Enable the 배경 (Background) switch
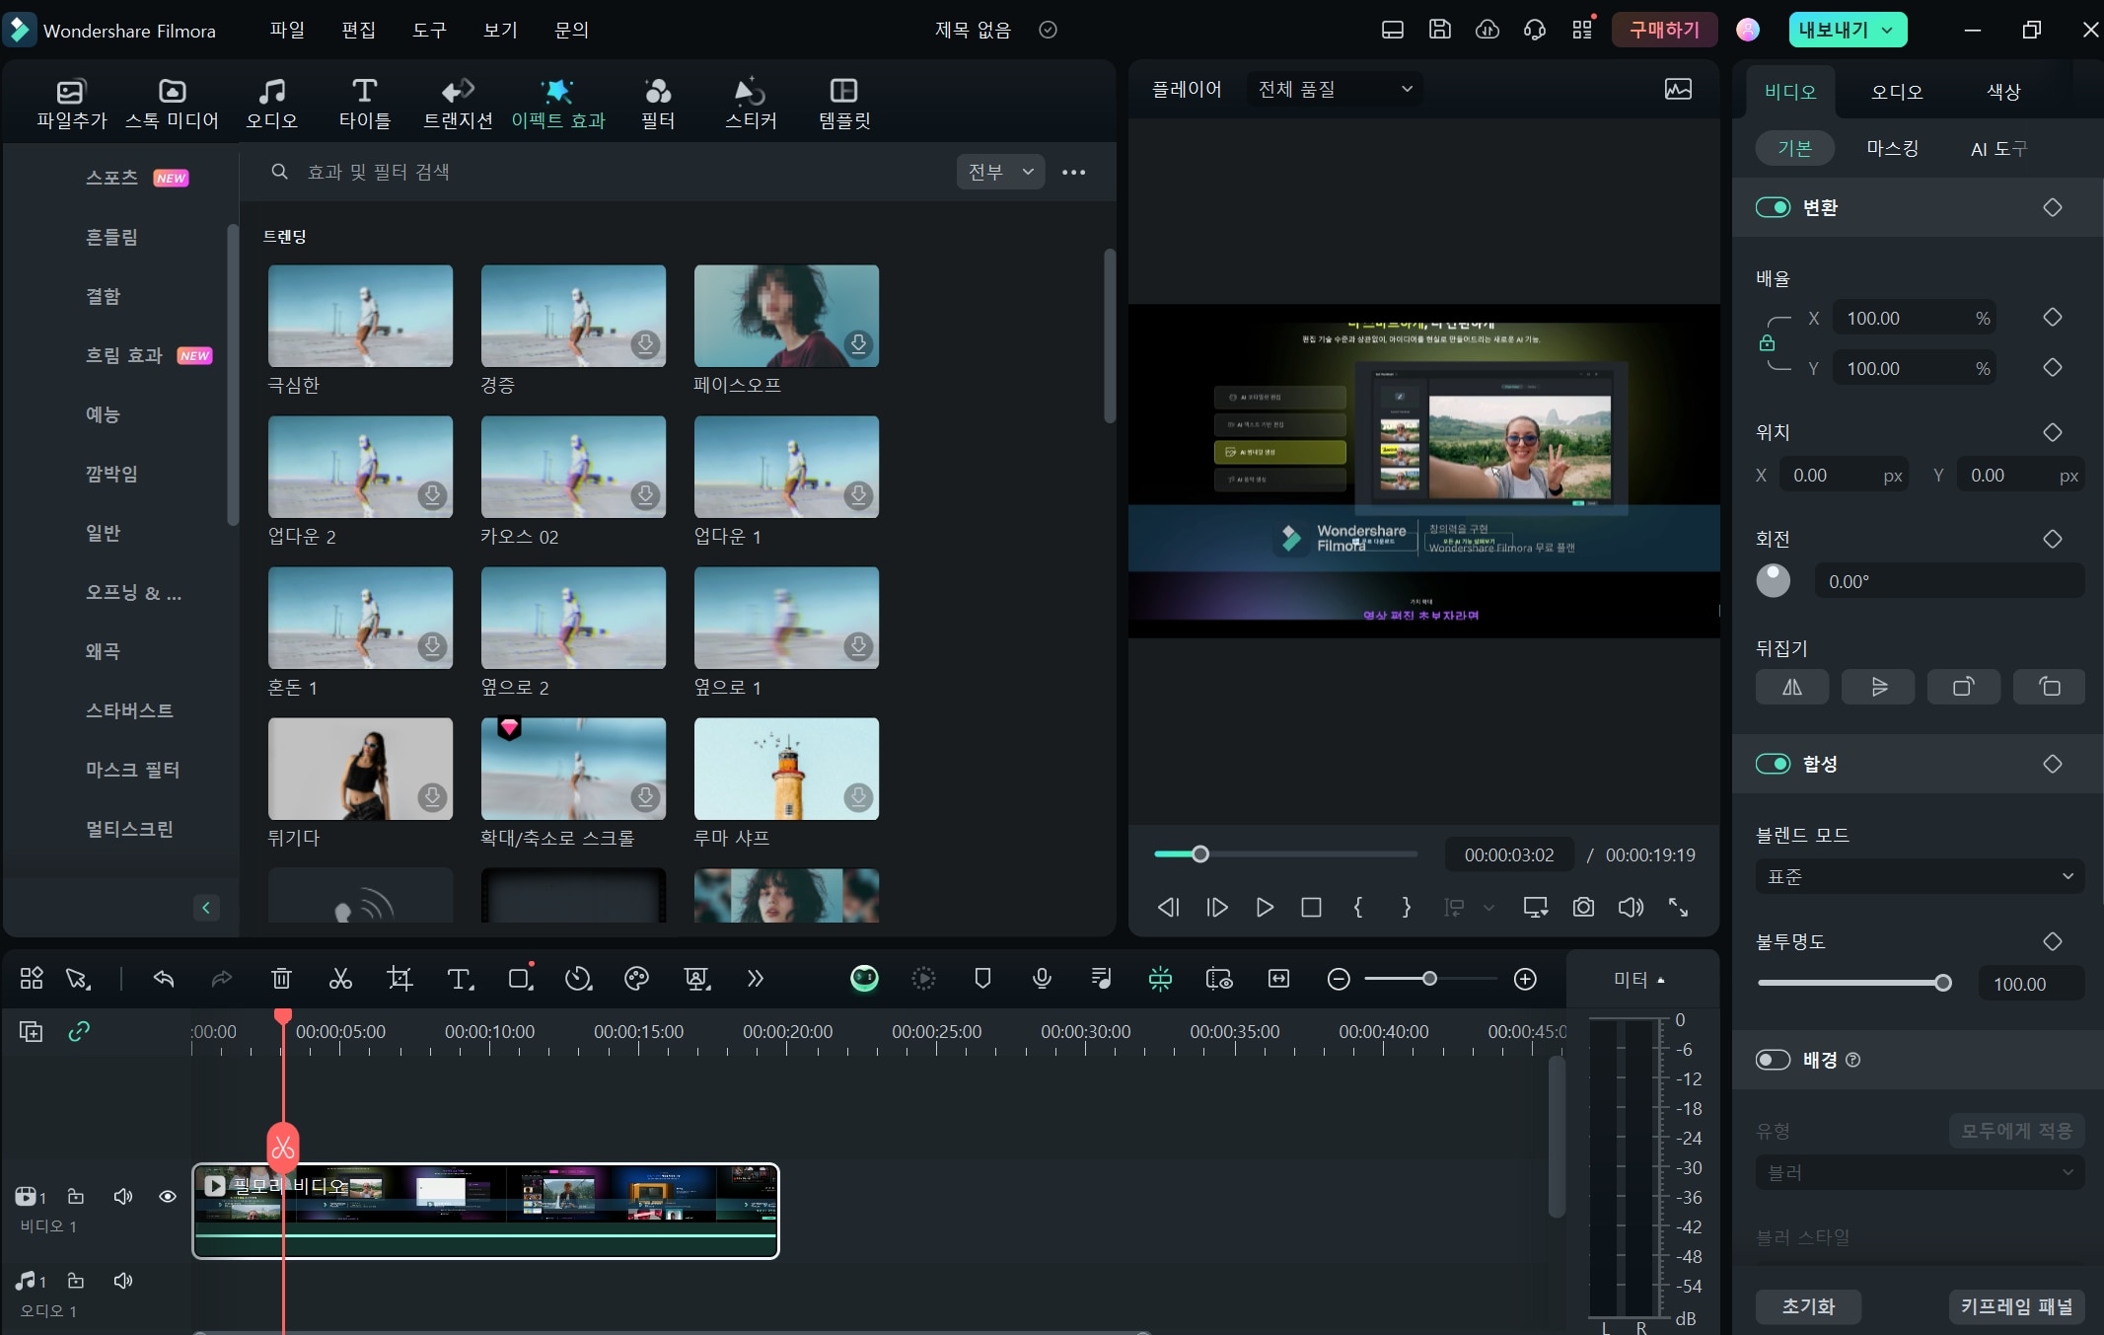Screen dimensions: 2104x1335 1773,1060
